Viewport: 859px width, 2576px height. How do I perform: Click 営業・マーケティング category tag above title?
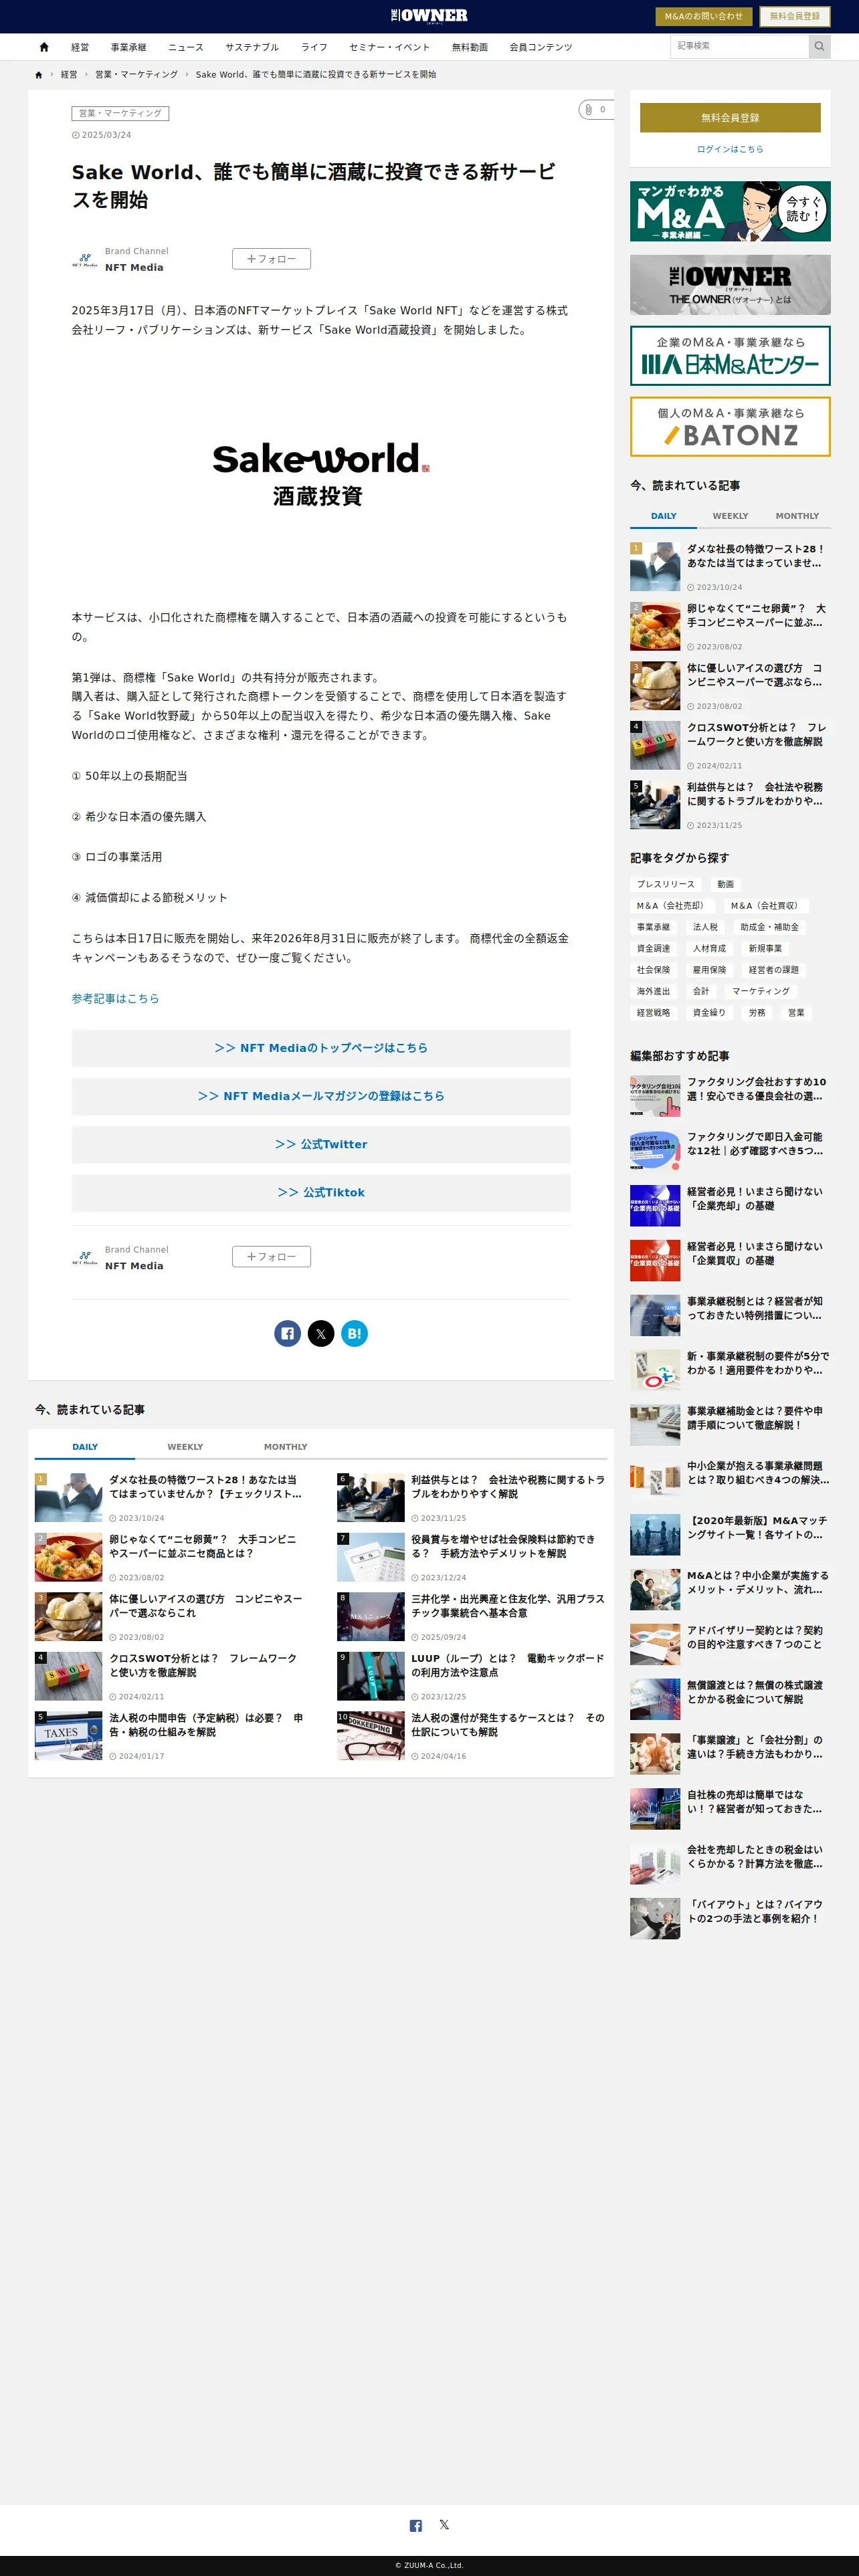click(120, 113)
